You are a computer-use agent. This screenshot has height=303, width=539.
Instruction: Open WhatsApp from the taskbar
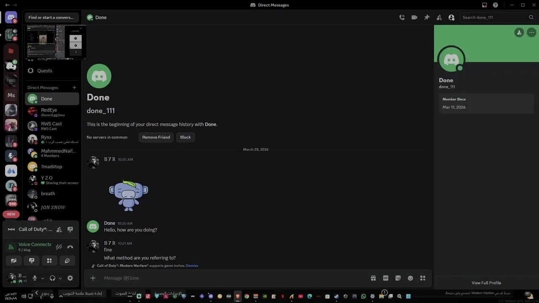[x=363, y=296]
